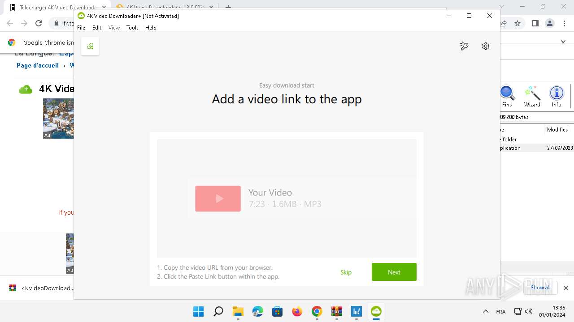574x322 pixels.
Task: Select the 27/09/2023 modified date cell
Action: pos(560,148)
